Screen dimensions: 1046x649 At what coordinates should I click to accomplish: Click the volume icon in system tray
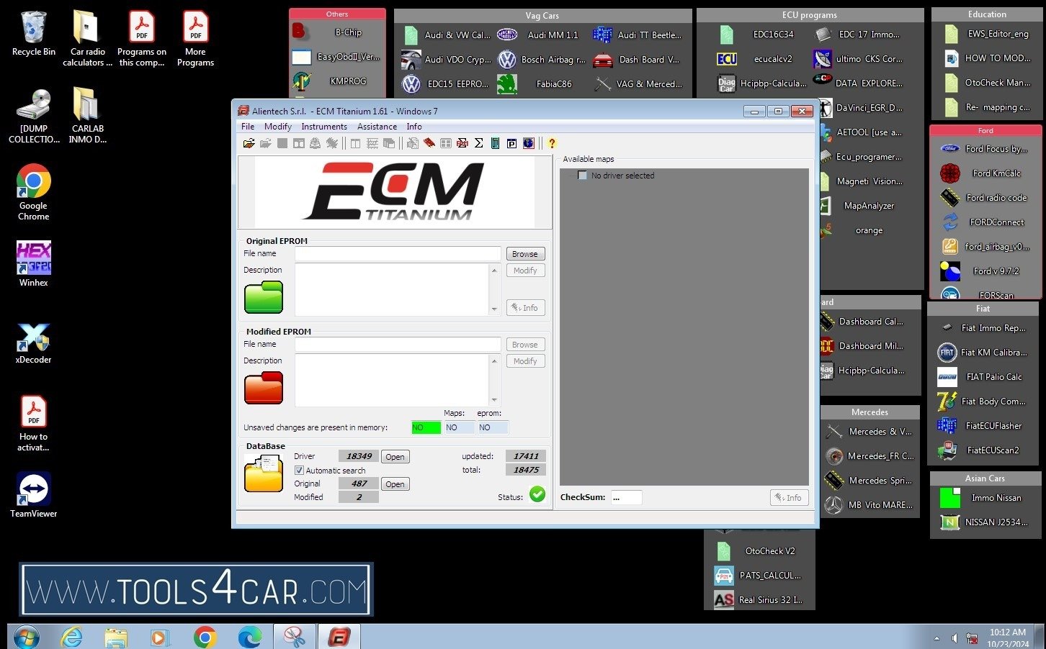pos(954,638)
